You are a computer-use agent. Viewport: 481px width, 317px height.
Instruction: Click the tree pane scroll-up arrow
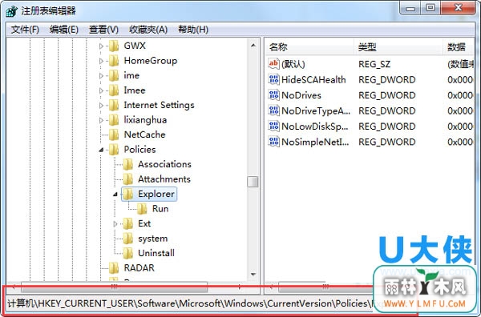(253, 46)
